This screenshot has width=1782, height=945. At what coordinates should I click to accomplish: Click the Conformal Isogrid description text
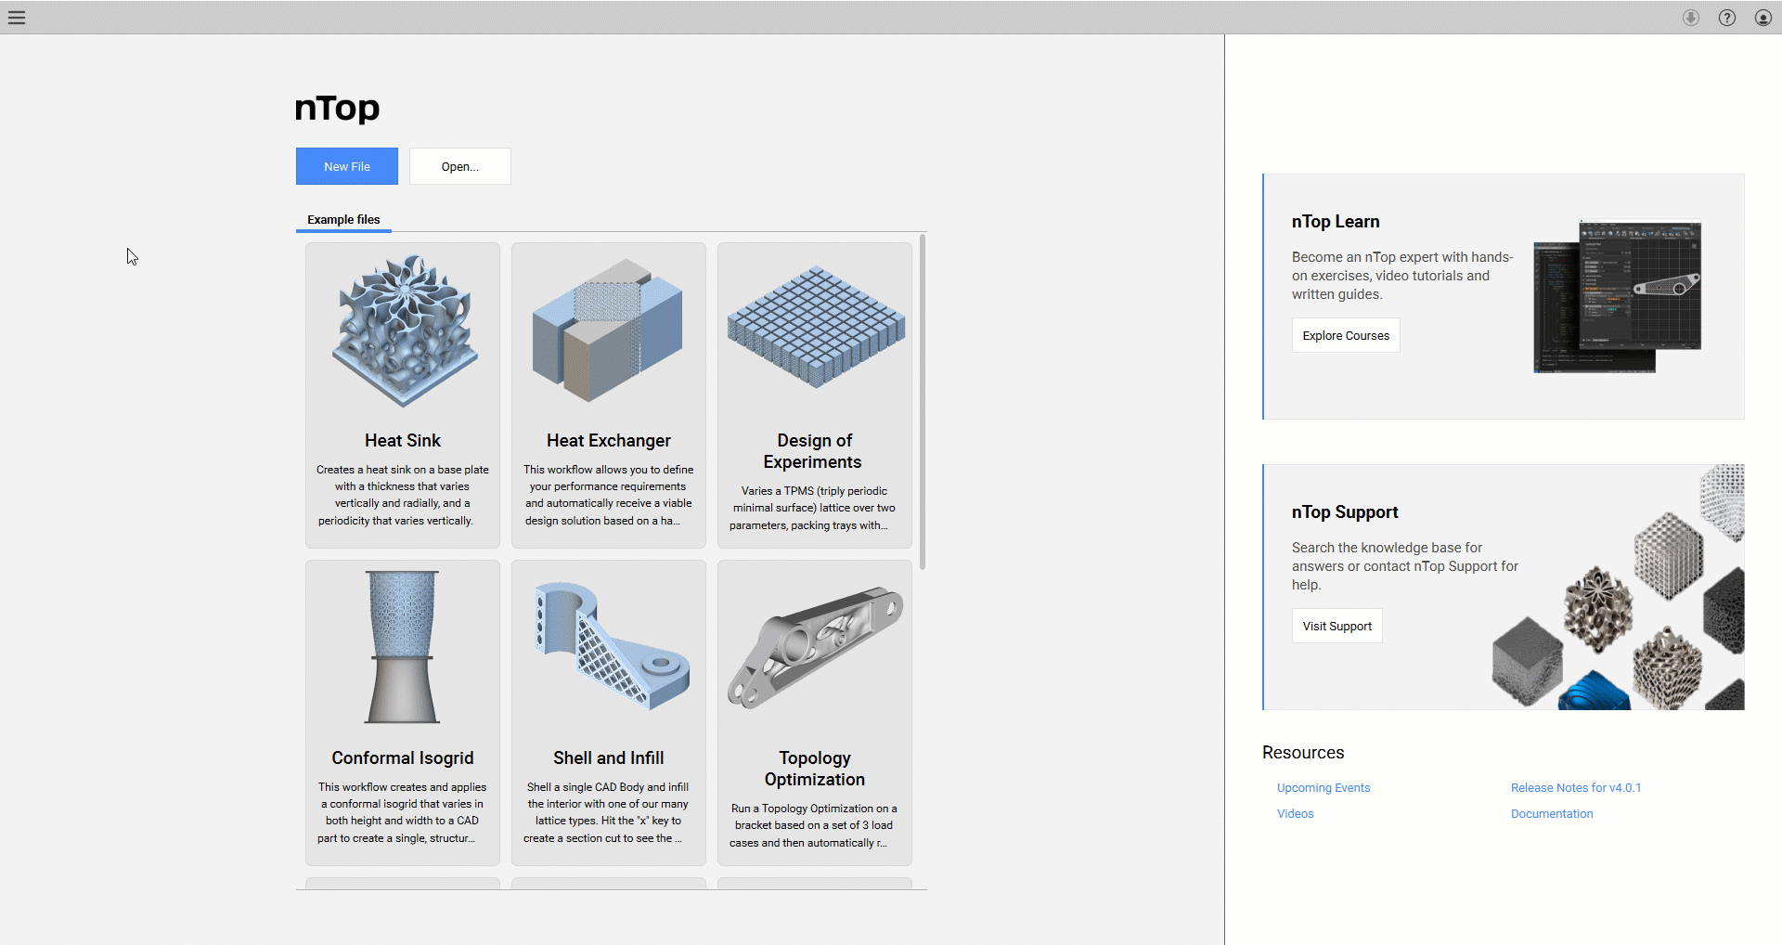click(403, 813)
